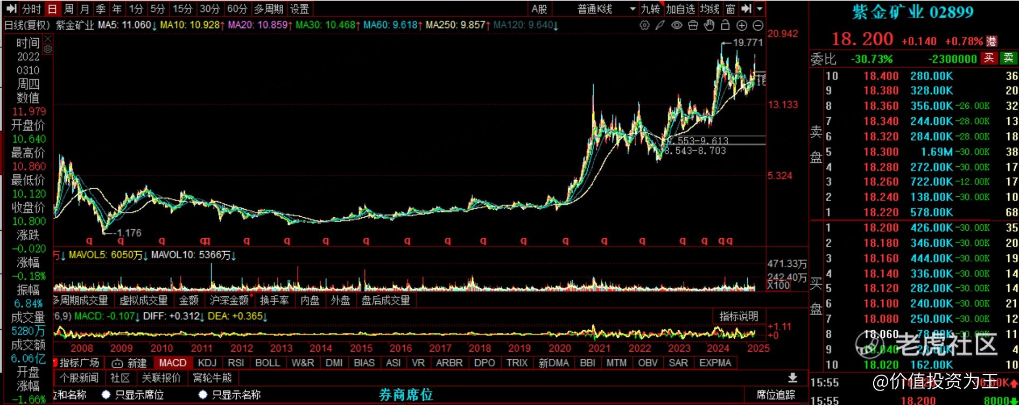1019x405 pixels.
Task: Click the 加自选 button
Action: click(x=680, y=9)
